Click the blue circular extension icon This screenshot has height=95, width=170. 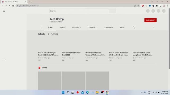150,6
